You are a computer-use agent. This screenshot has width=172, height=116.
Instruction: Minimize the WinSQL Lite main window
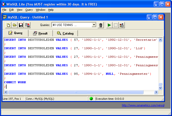[156, 4]
